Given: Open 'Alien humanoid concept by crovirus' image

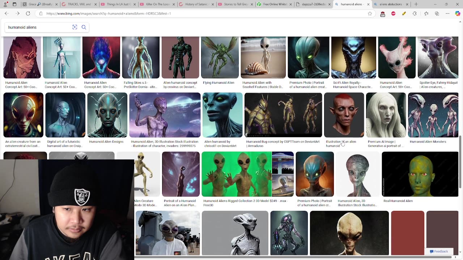Looking at the screenshot, I should [x=180, y=57].
